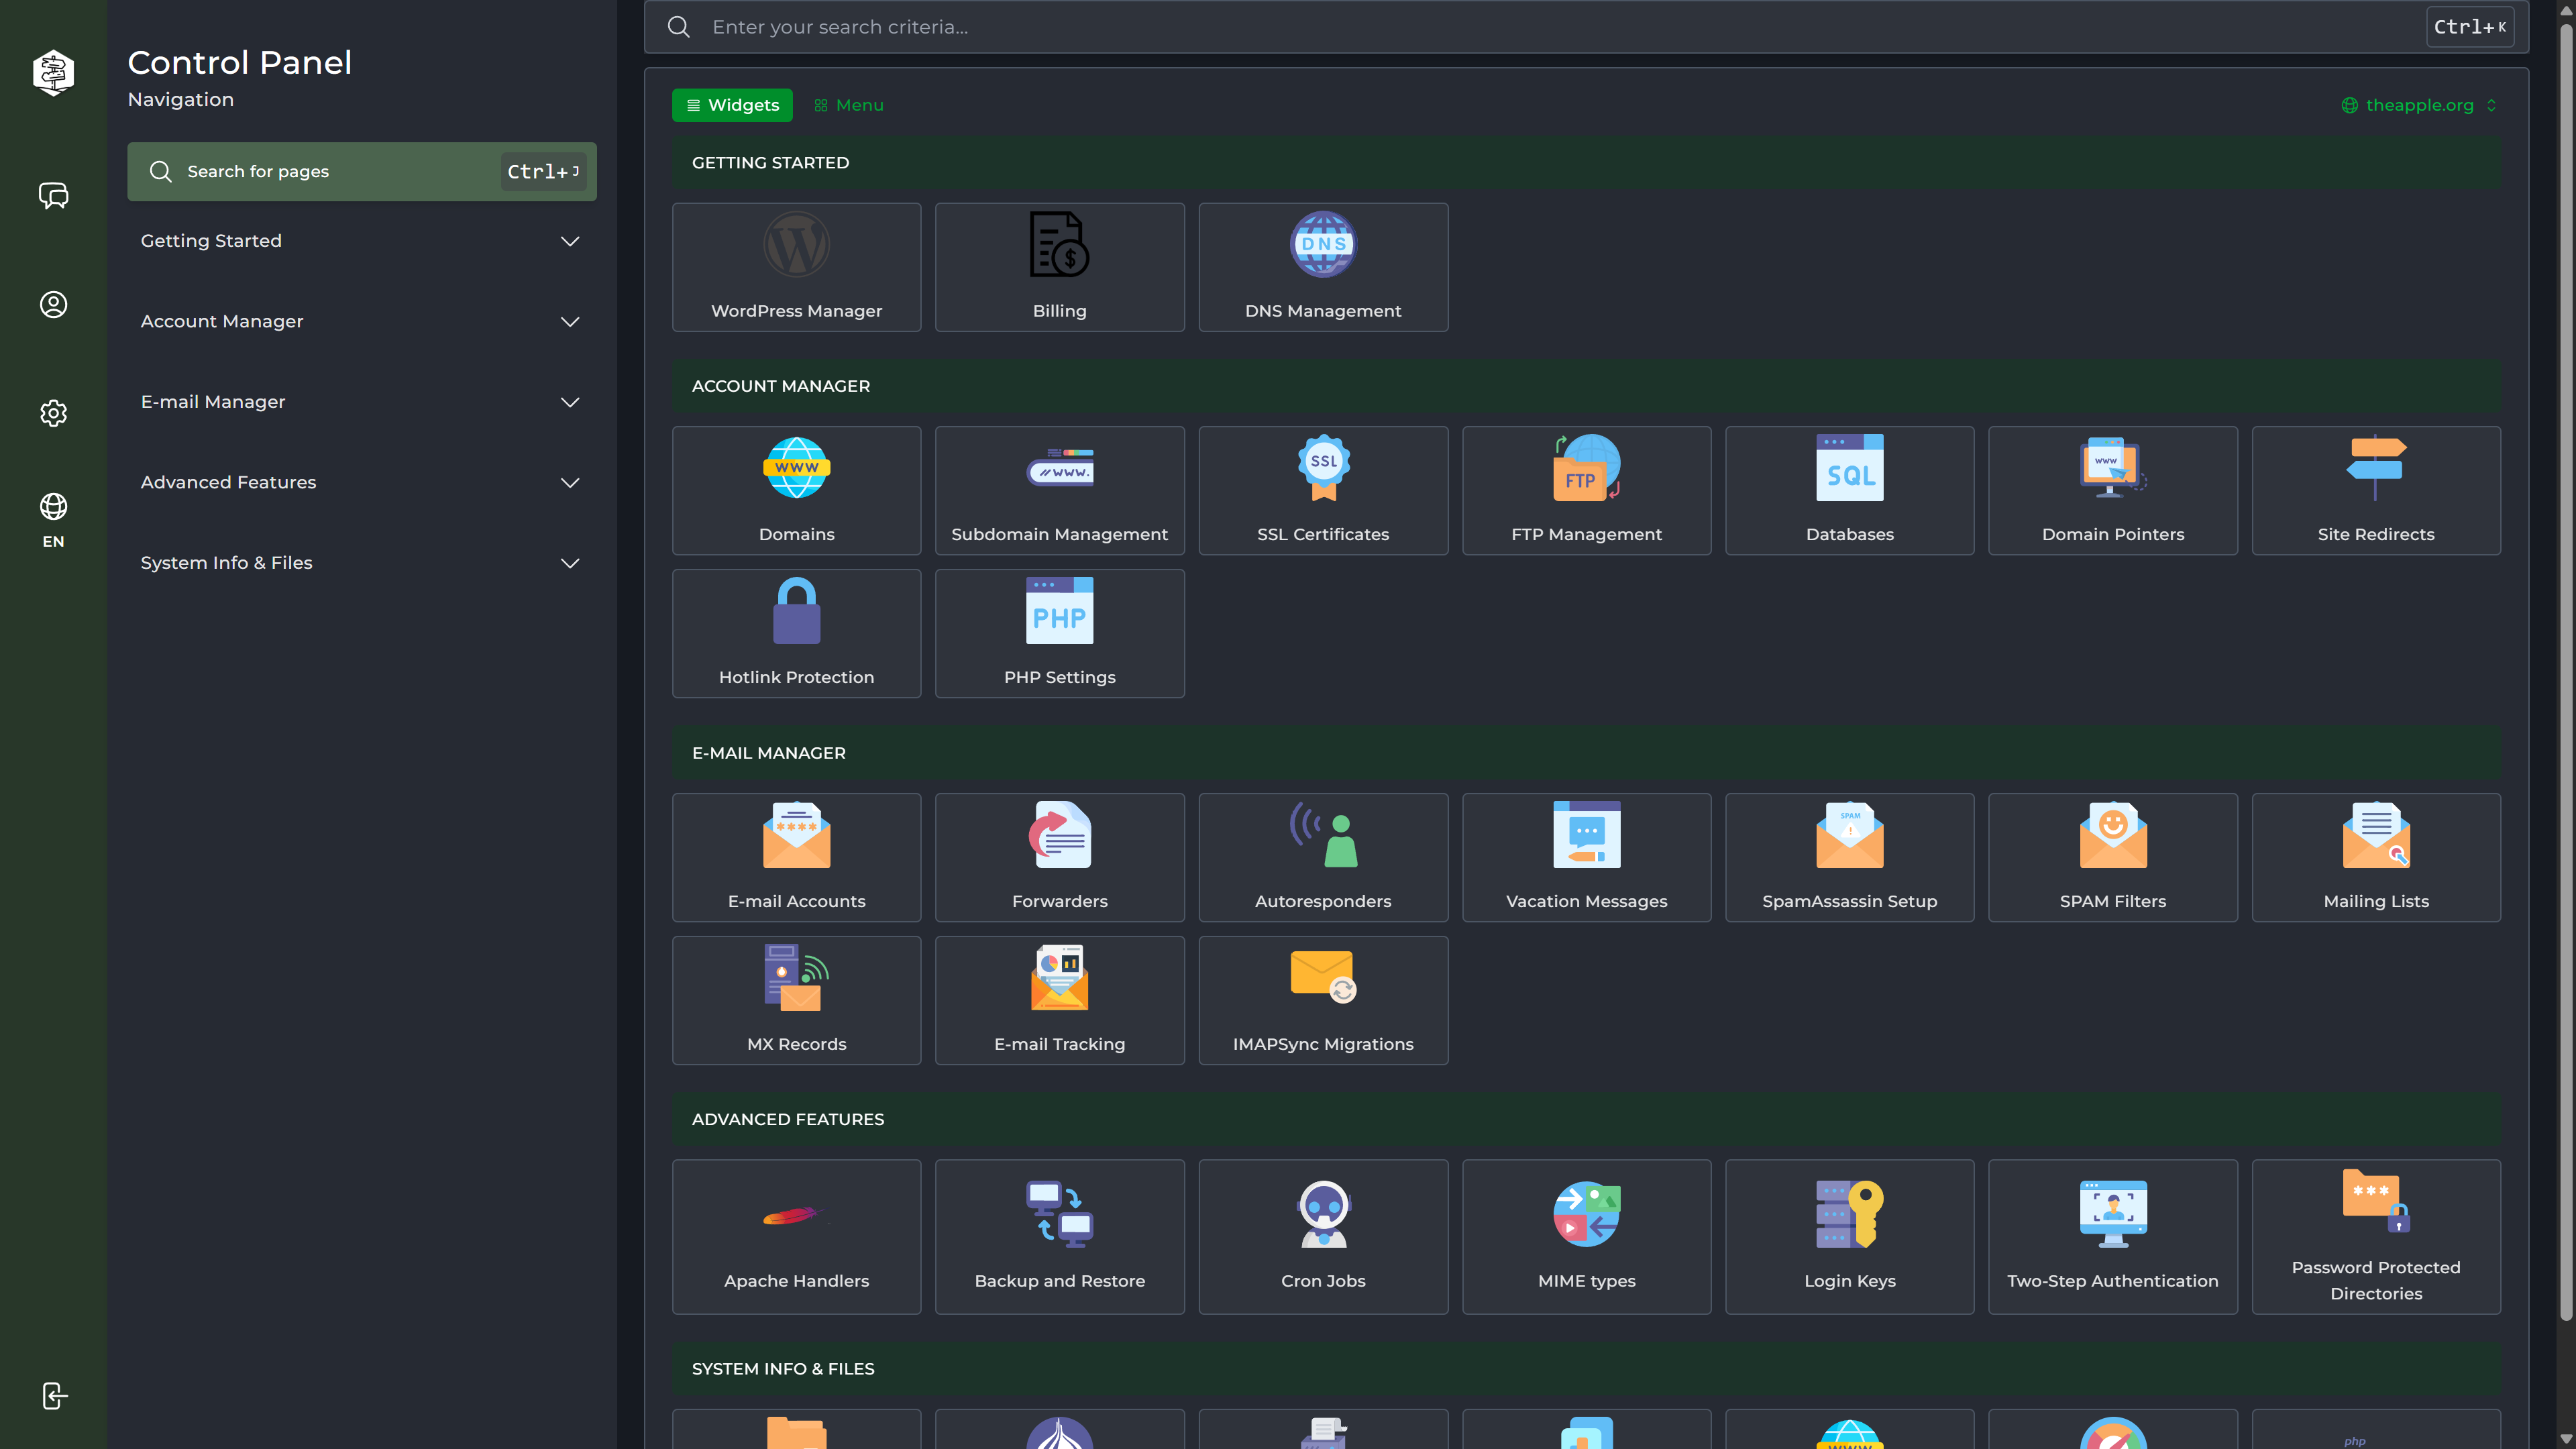The width and height of the screenshot is (2576, 1449).
Task: Click ACCOUNT MANAGER section header
Action: tap(1586, 386)
